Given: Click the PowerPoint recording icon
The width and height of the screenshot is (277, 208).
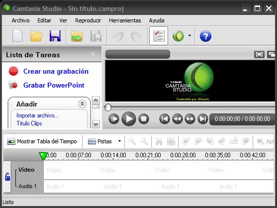Looking at the screenshot, I should click(13, 85).
